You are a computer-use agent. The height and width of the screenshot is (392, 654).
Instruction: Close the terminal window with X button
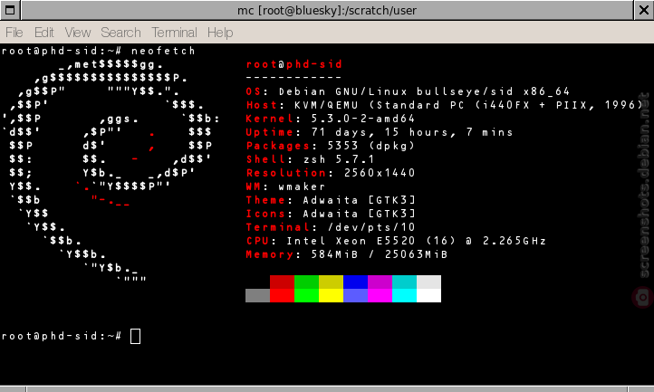[x=644, y=10]
